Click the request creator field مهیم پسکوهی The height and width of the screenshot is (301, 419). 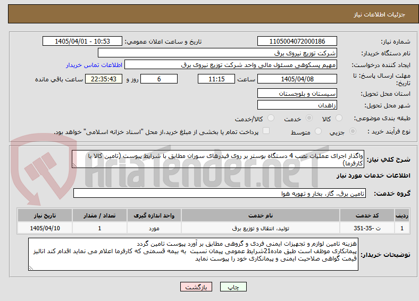(231, 65)
